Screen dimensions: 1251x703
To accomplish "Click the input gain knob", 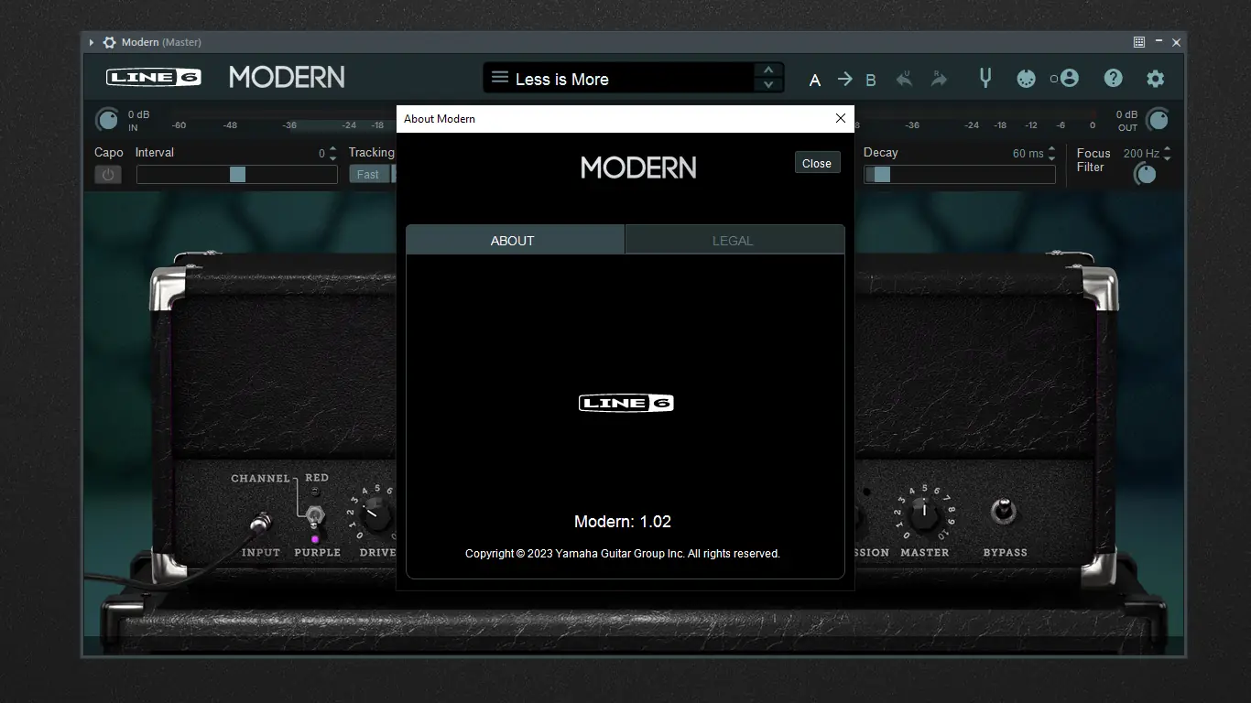I will tap(107, 119).
